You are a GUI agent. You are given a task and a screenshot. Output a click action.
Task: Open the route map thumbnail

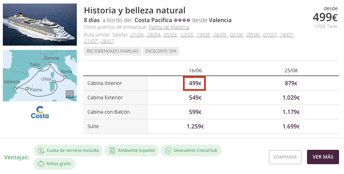coord(40,75)
